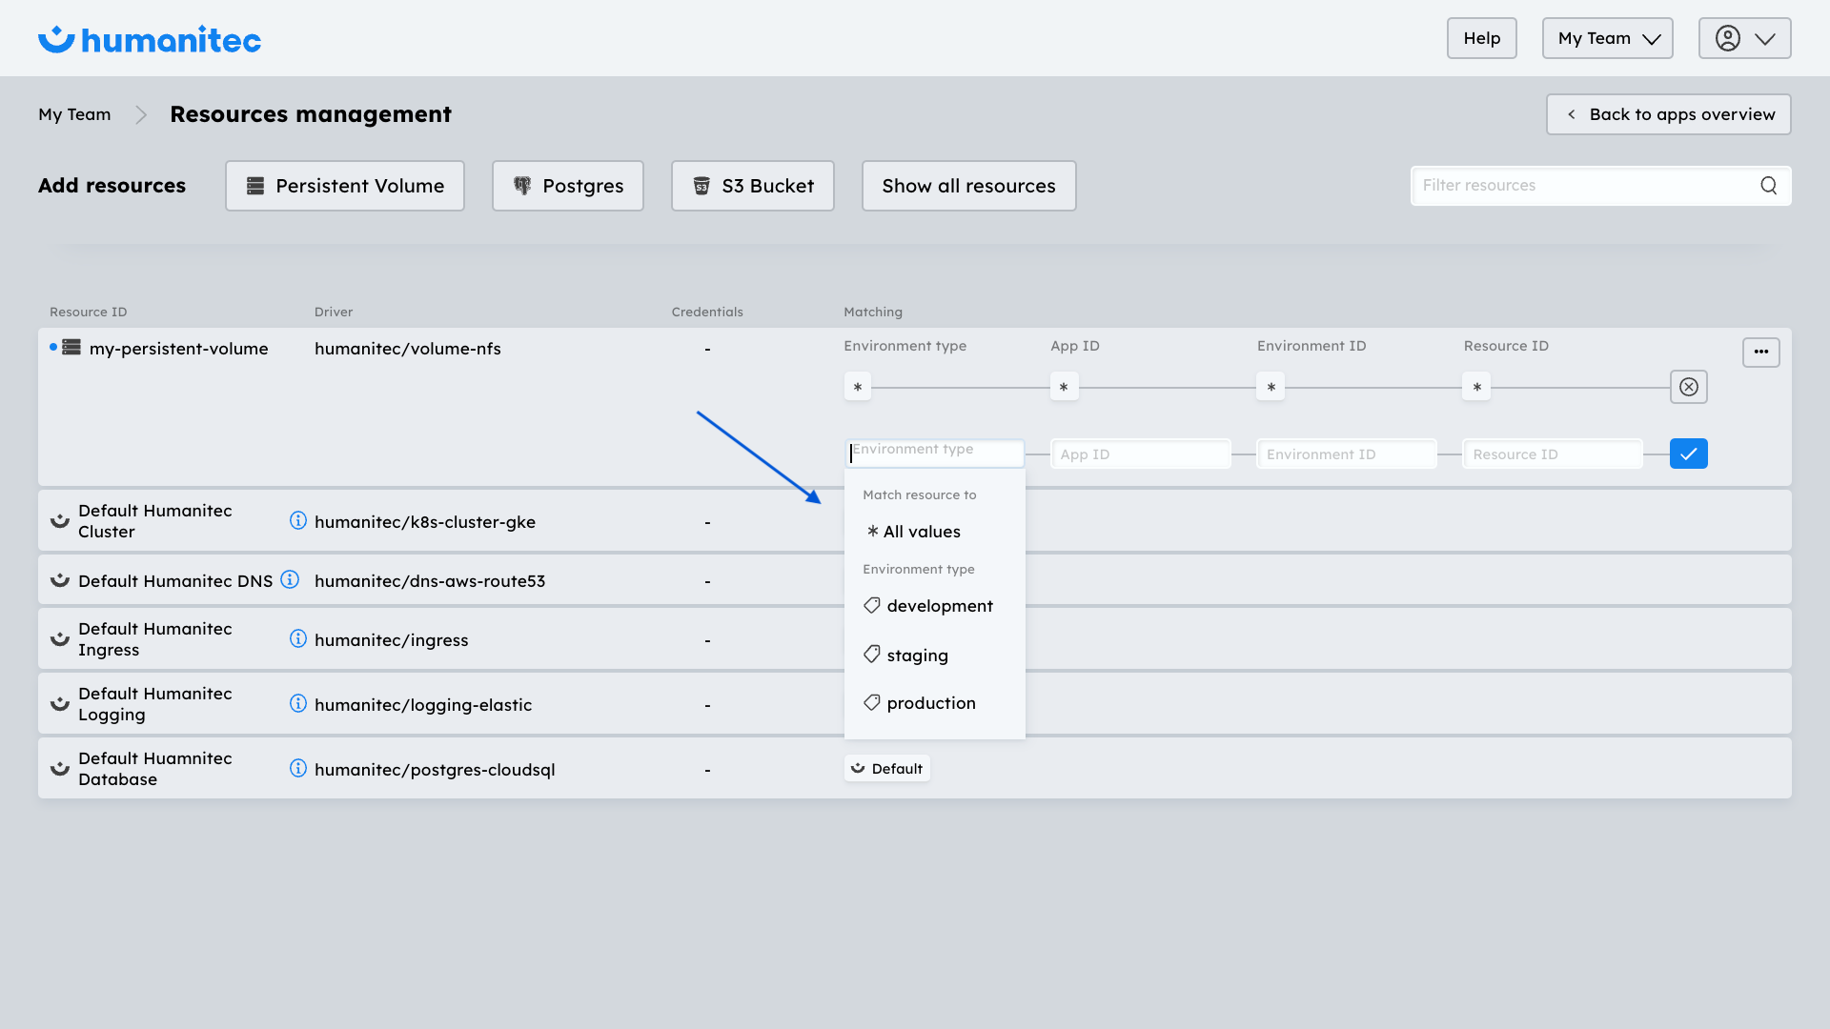Add a Persistent Volume resource
Viewport: 1830px width, 1029px height.
pyautogui.click(x=345, y=186)
